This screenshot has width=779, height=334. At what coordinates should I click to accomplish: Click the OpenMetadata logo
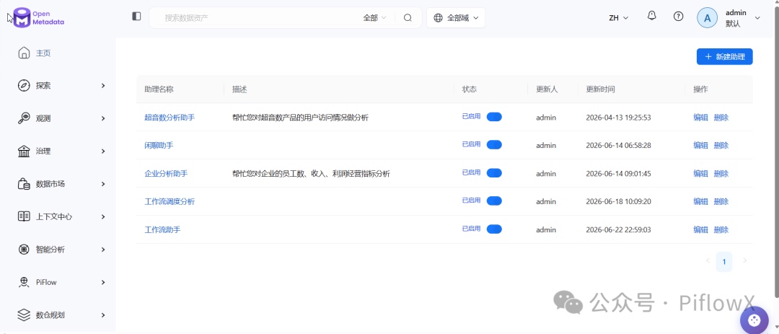click(39, 17)
